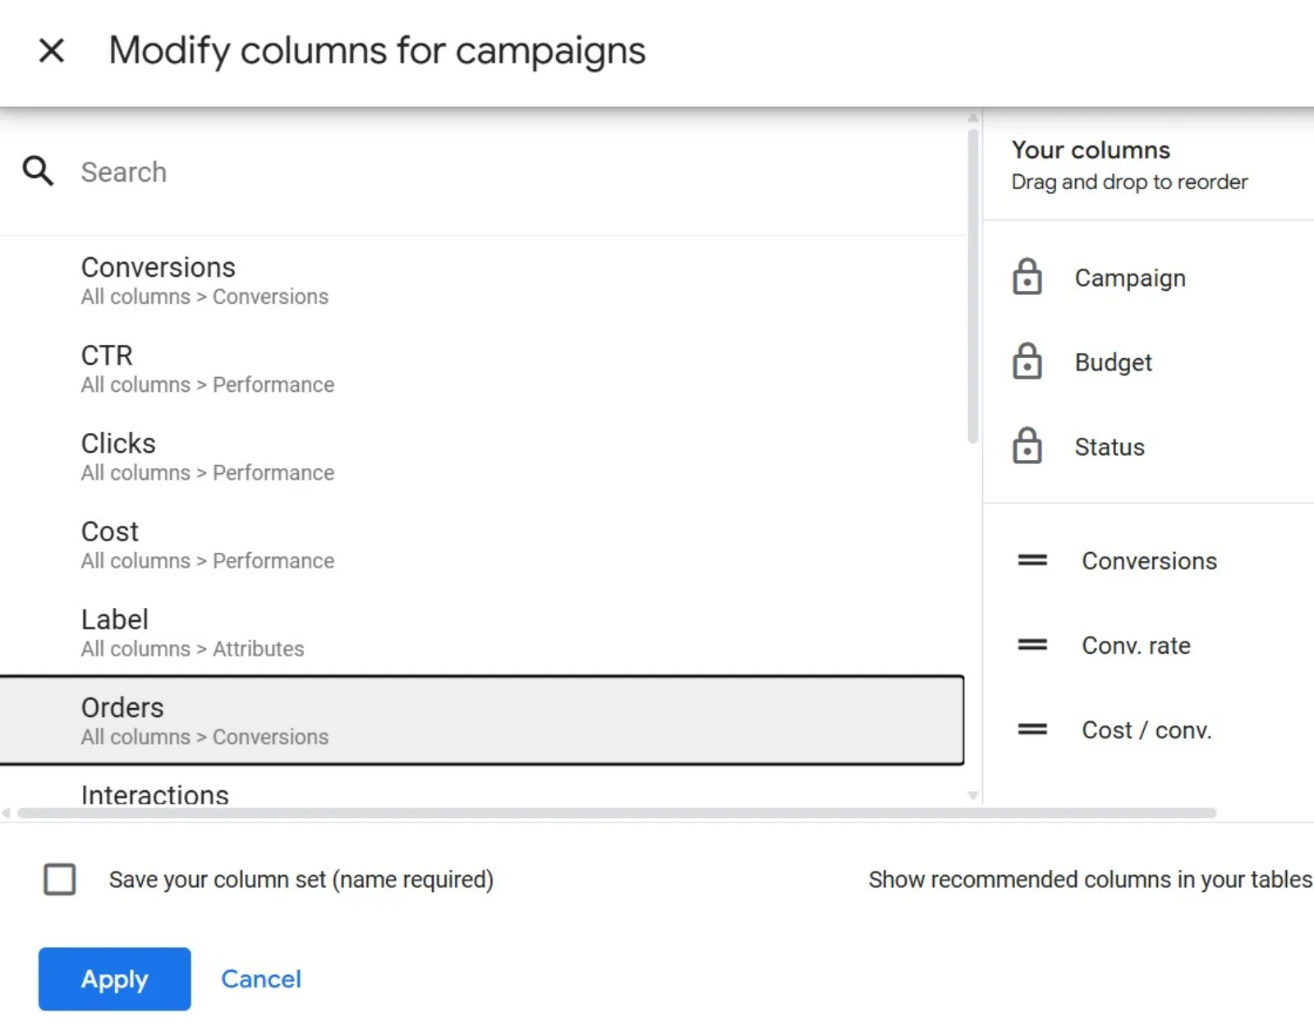
Task: Close the Modify columns dialog with X
Action: (52, 51)
